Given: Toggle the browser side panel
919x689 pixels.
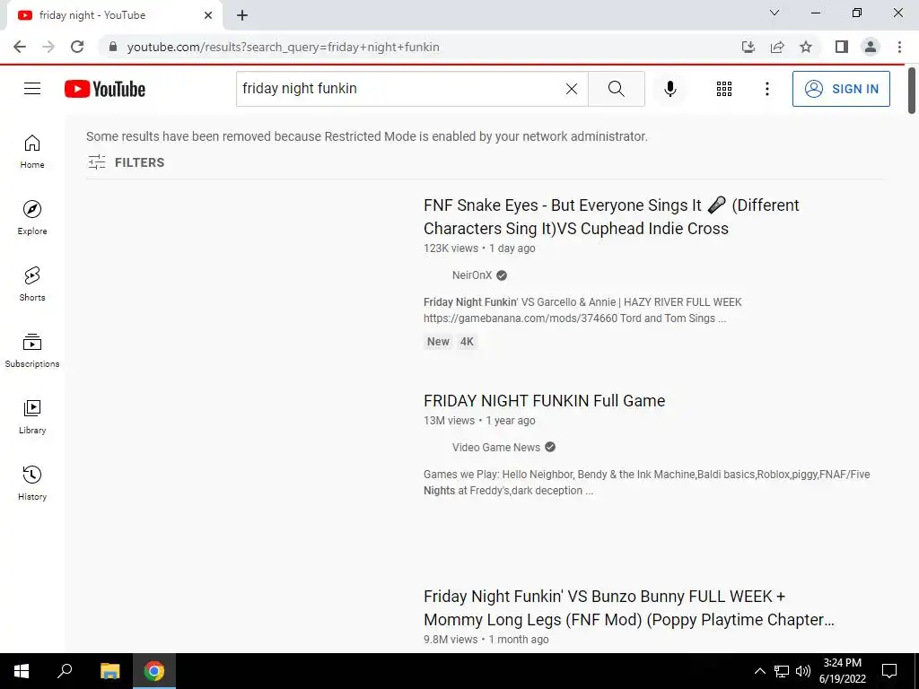Looking at the screenshot, I should (x=842, y=47).
